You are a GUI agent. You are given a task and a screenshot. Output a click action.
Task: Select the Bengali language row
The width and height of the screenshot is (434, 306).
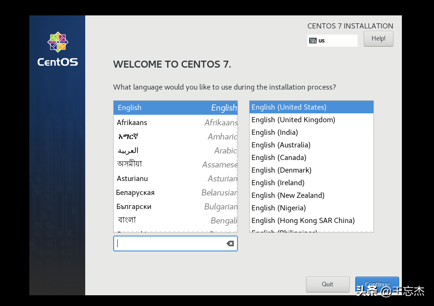(x=176, y=220)
